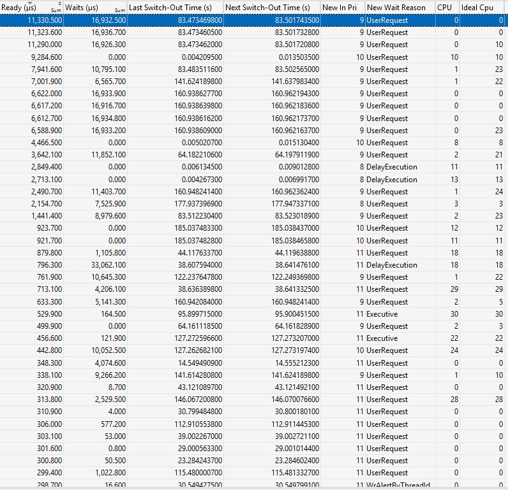This screenshot has height=490, width=508.
Task: Click the Waits value 11,852.100
Action: tap(108, 155)
